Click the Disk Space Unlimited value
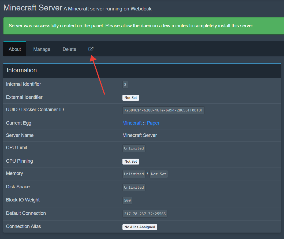The width and height of the screenshot is (284, 239). pyautogui.click(x=134, y=187)
